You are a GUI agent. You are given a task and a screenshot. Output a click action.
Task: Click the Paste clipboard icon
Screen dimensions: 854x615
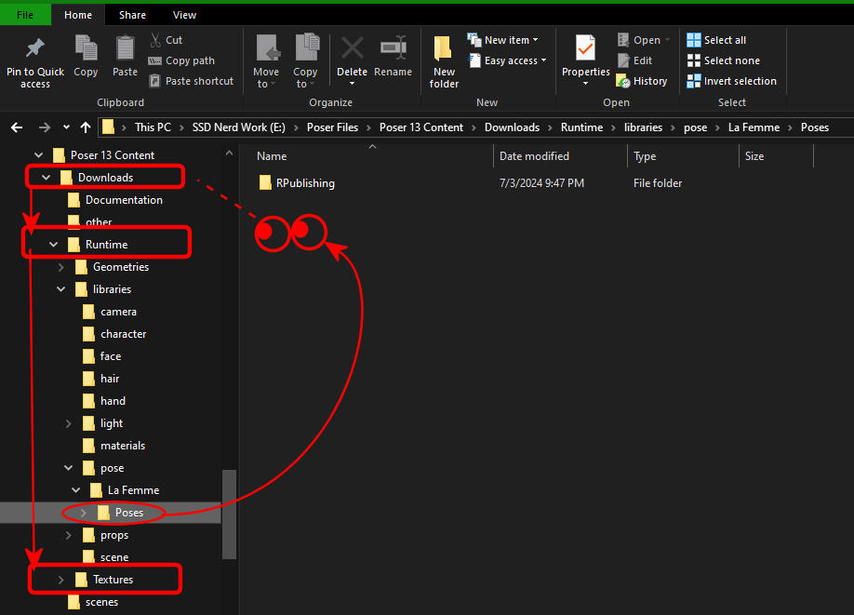point(125,48)
